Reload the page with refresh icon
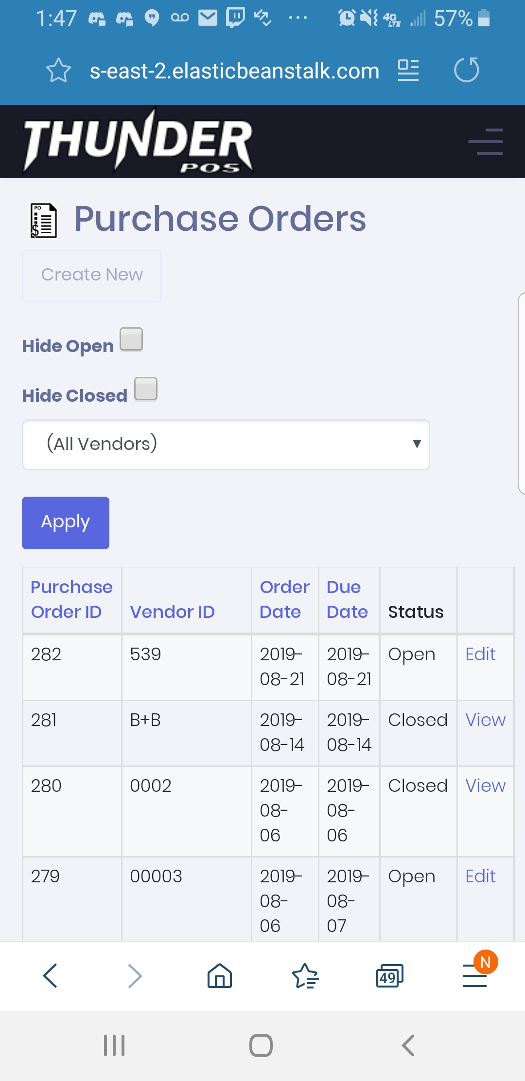This screenshot has height=1081, width=525. click(466, 71)
